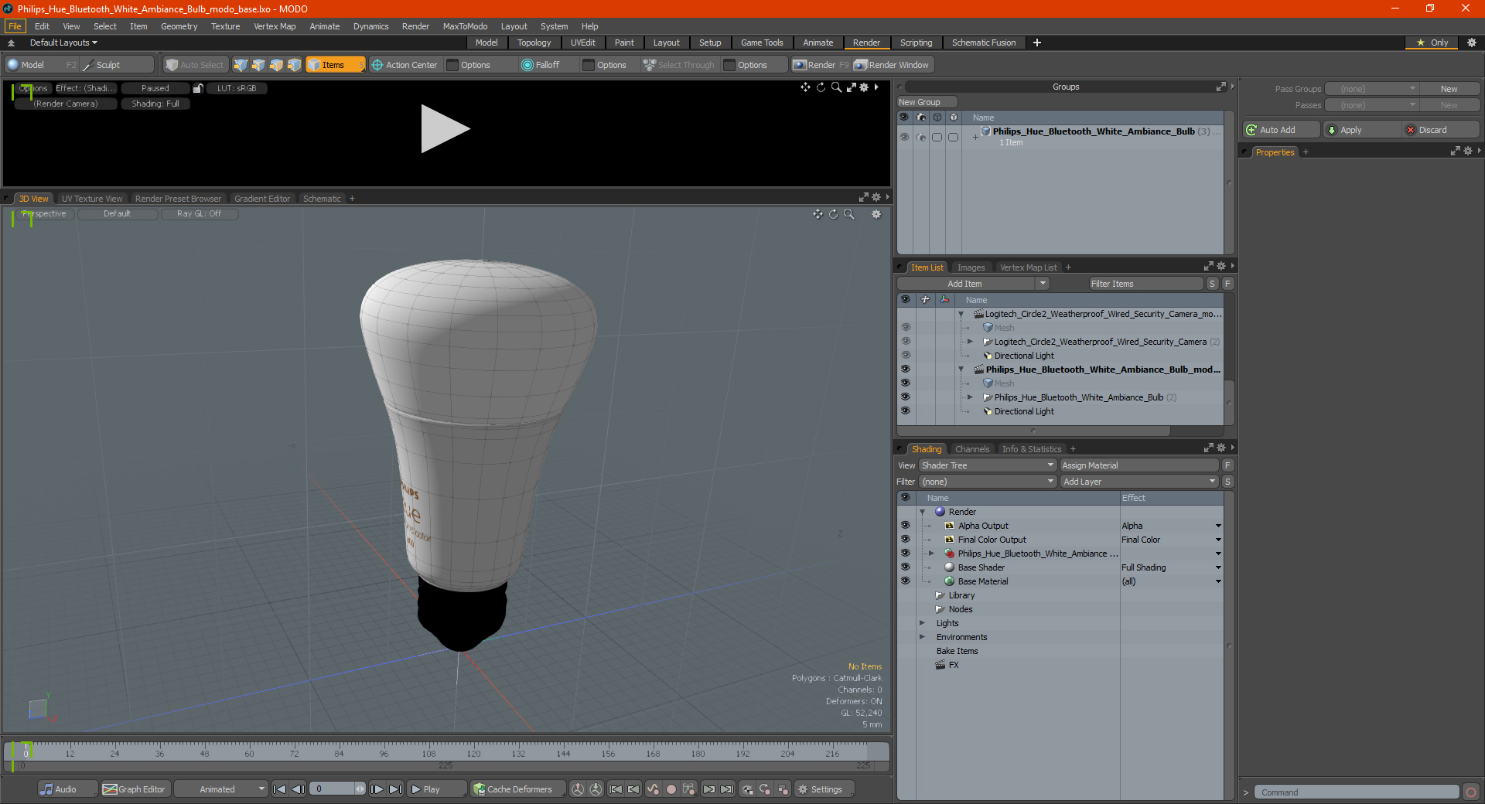Toggle visibility of second Directional Light item
Viewport: 1485px width, 804px height.
[x=905, y=411]
